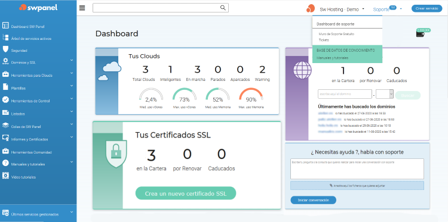Viewport: 448px width, 222px height.
Task: Click the Manuales y tutoriales question icon
Action: [5, 163]
